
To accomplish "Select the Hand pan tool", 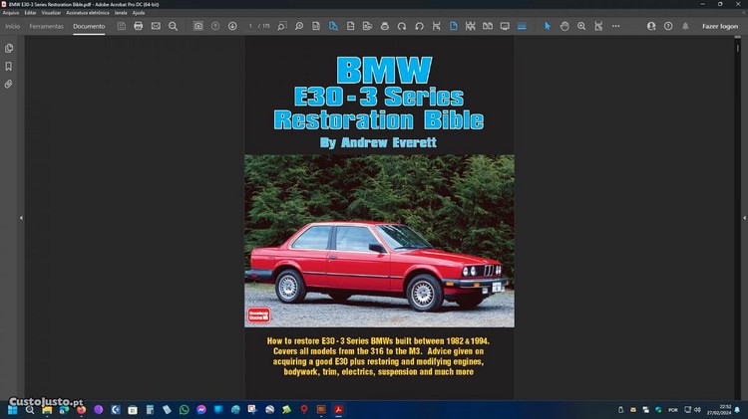I will click(x=564, y=26).
